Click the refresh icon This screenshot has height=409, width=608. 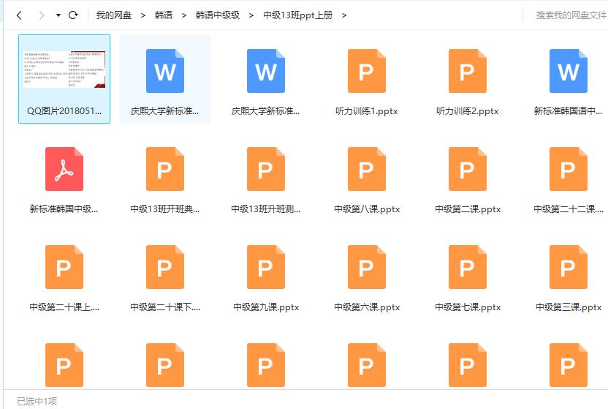coord(73,15)
